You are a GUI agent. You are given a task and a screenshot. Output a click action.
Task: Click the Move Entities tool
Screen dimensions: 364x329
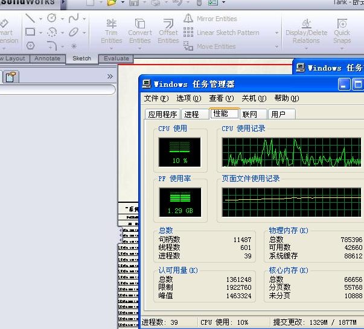click(209, 46)
